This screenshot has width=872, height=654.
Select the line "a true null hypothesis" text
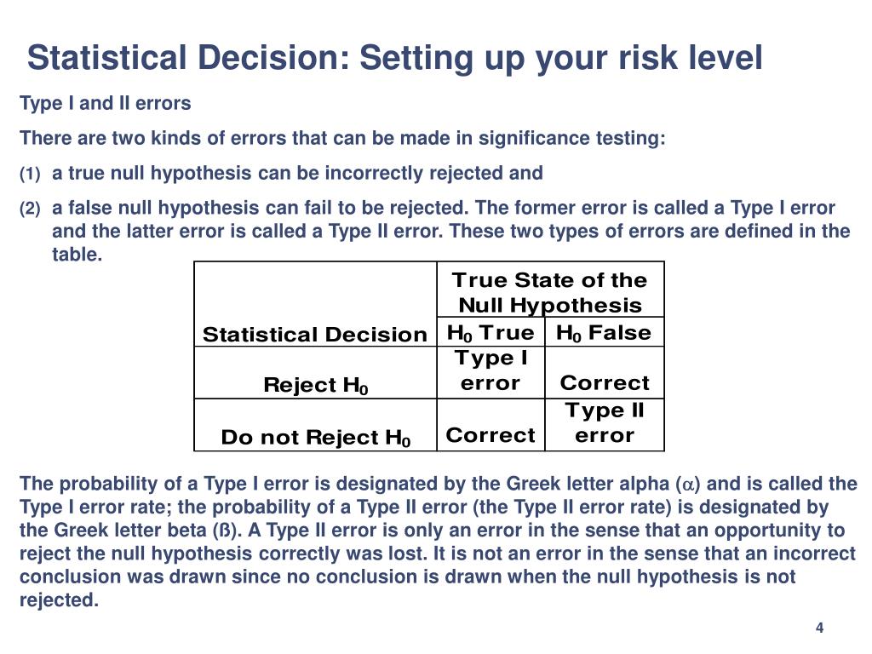coord(297,174)
